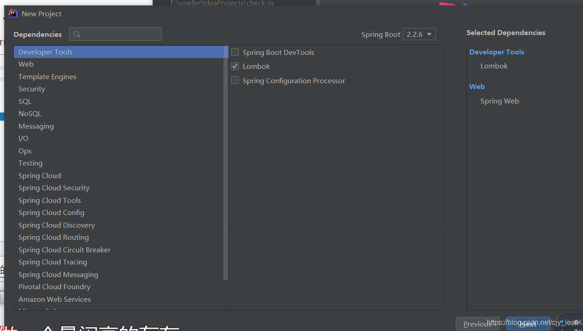Image resolution: width=583 pixels, height=331 pixels.
Task: Select the NoSQL category
Action: [30, 113]
